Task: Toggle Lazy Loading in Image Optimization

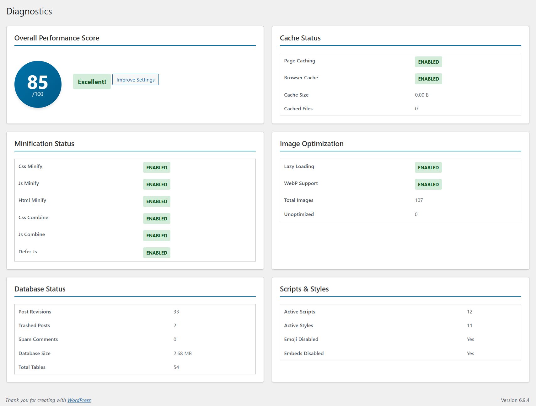Action: (428, 167)
